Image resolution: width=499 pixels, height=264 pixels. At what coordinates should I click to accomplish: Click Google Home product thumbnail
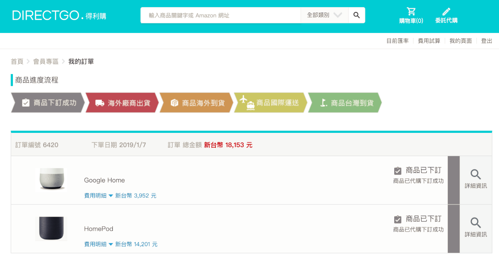click(51, 180)
